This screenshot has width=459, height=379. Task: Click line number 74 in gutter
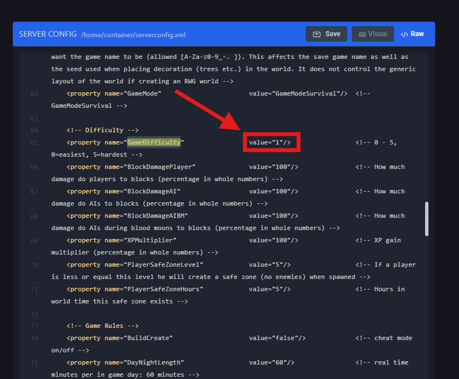click(34, 338)
